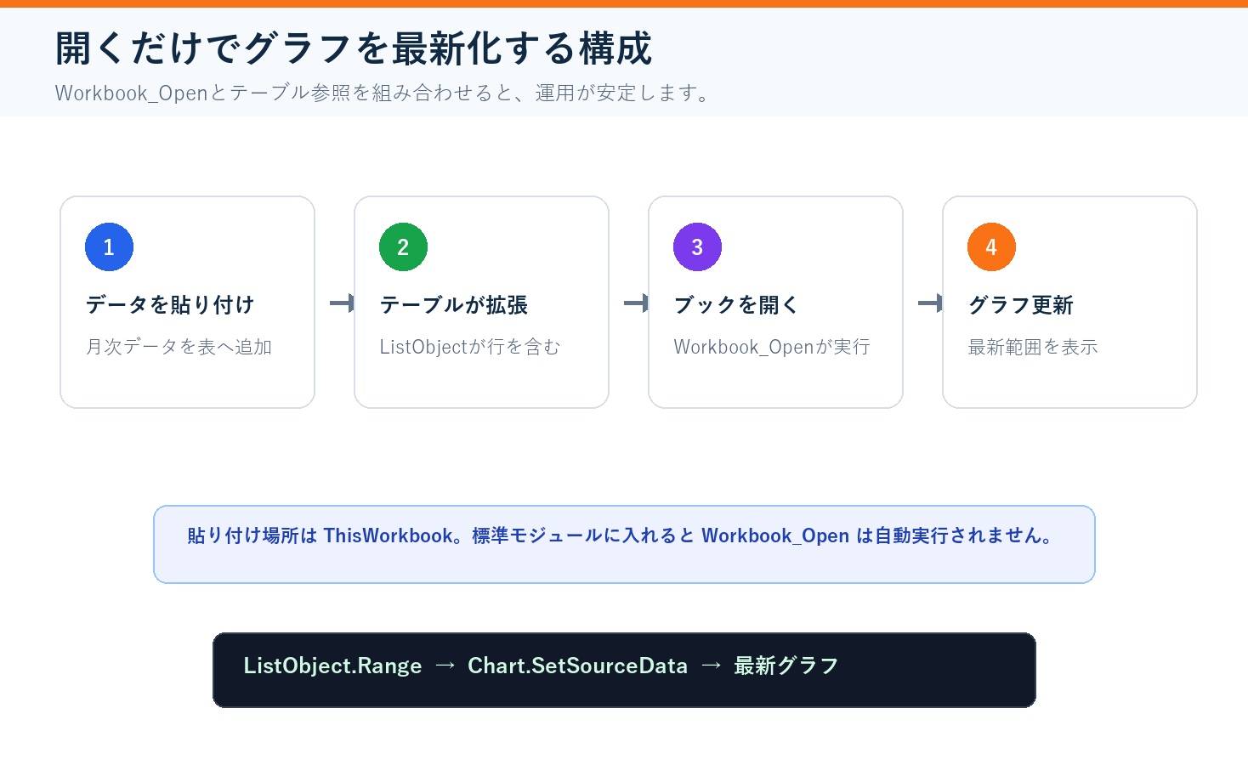Click the グラフ更新 card title
This screenshot has height=765, width=1248.
tap(1021, 304)
